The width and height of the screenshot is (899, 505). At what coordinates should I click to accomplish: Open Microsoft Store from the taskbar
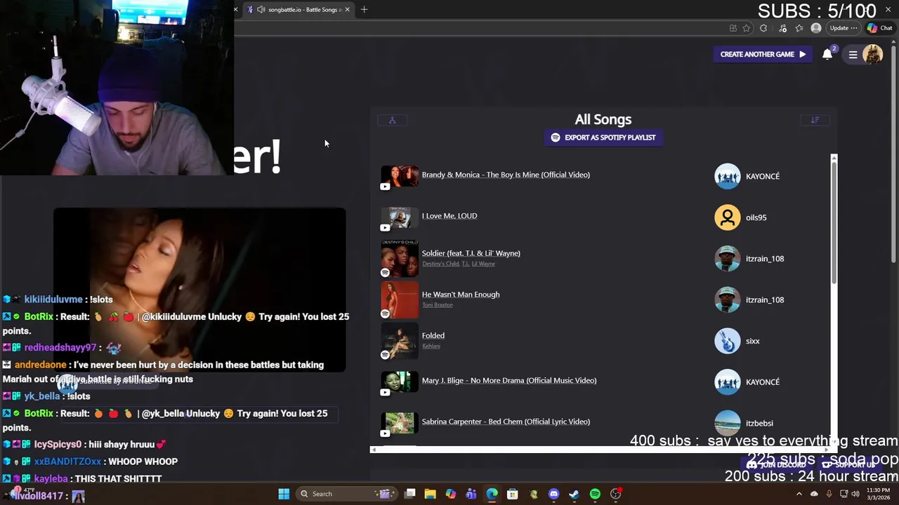pos(512,494)
